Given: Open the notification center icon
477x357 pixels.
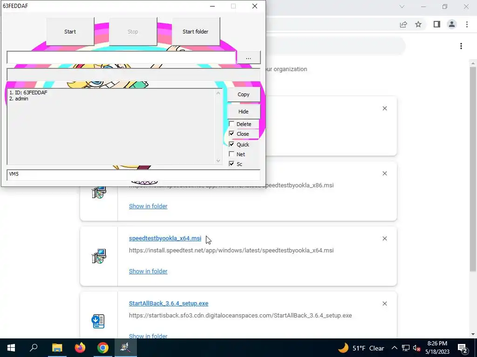Looking at the screenshot, I should coord(463,348).
